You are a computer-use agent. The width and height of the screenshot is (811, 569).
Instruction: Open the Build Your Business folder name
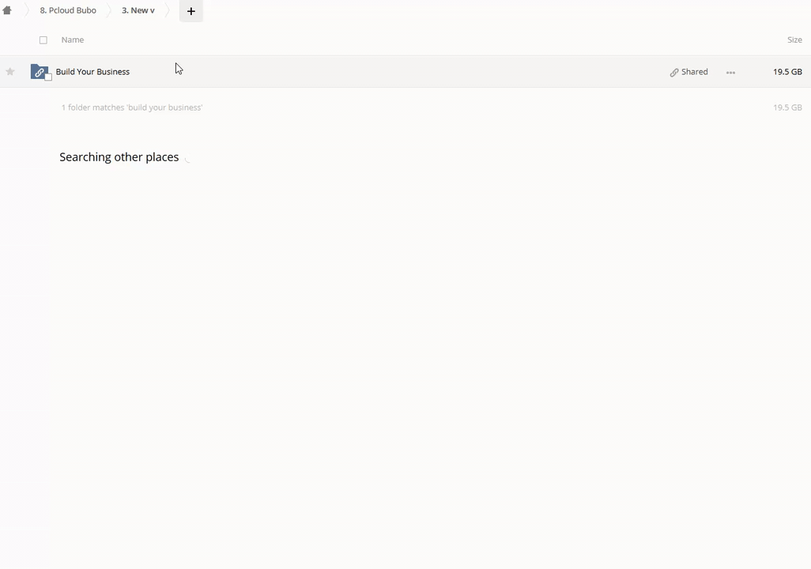click(92, 72)
